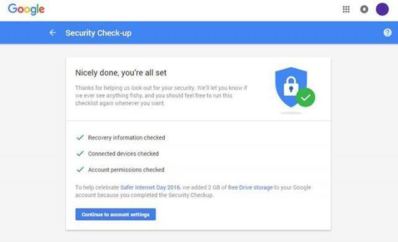Open the Safer Internet Day 2016 link
This screenshot has width=398, height=242.
(x=150, y=187)
